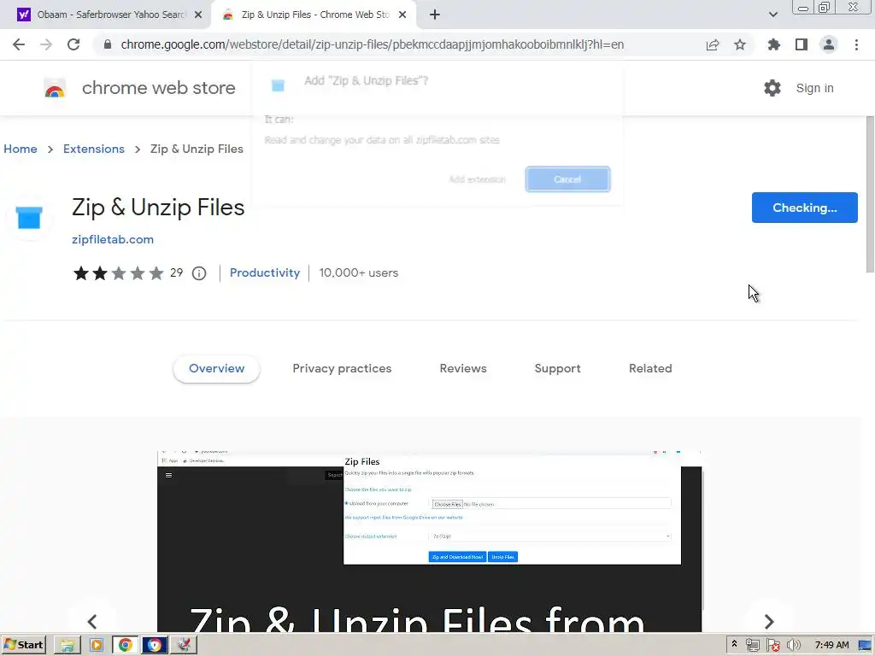View site info via the lock icon
875x656 pixels.
pos(108,44)
